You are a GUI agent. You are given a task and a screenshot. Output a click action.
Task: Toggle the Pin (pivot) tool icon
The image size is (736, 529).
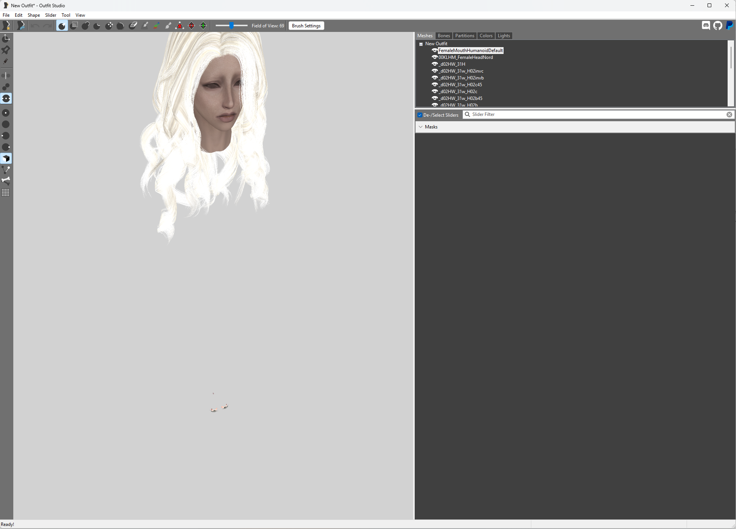pyautogui.click(x=6, y=50)
